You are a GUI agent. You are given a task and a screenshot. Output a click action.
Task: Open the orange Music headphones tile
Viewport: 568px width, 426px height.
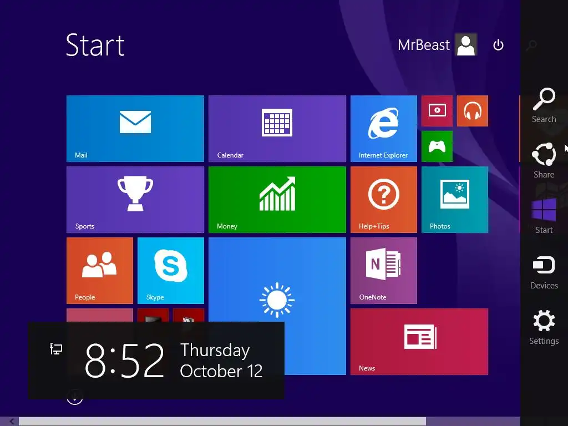[x=473, y=111]
